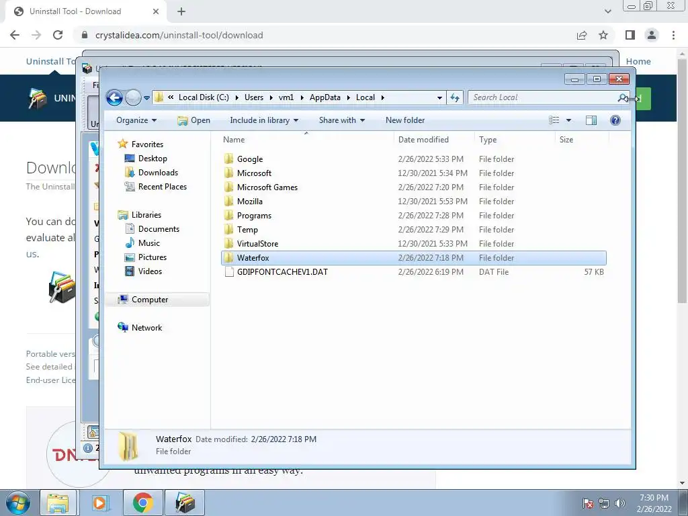Click the Chrome address bar URL
This screenshot has width=688, height=516.
coord(179,35)
